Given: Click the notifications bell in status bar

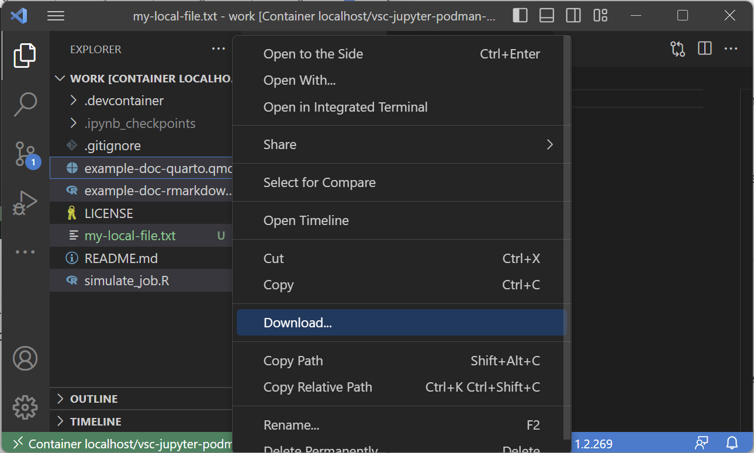Looking at the screenshot, I should (732, 443).
